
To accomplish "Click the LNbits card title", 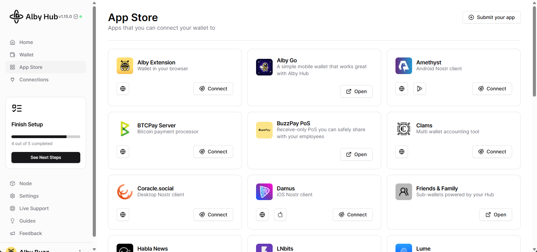I will point(285,249).
